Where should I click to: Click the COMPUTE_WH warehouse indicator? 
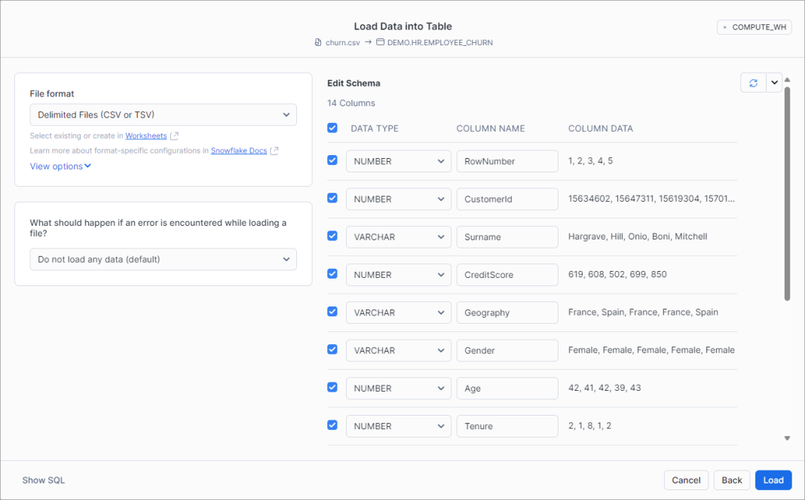(754, 27)
